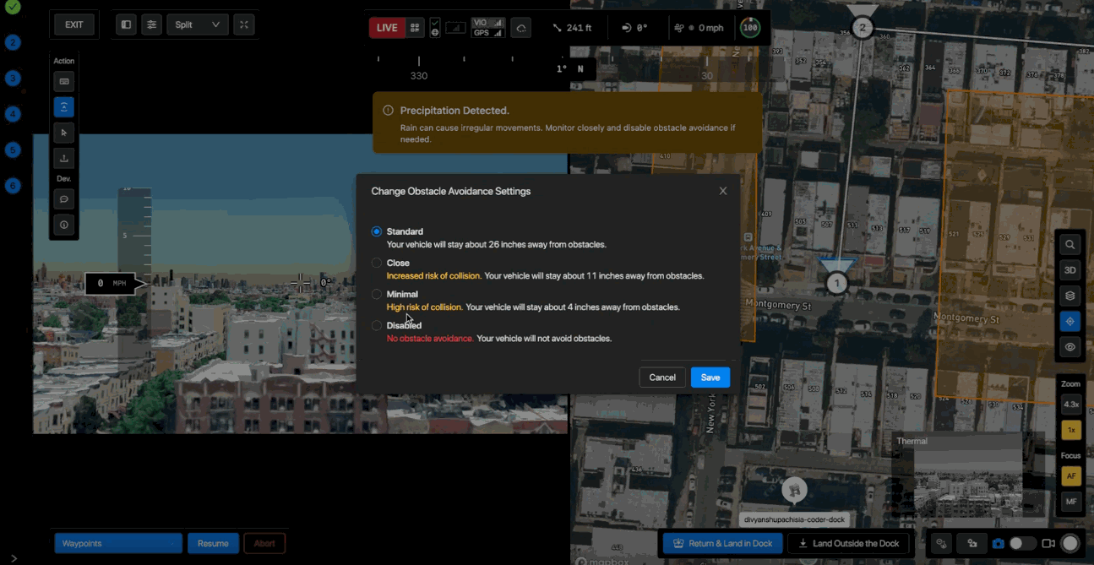Click the Abort button
This screenshot has width=1094, height=565.
click(264, 543)
